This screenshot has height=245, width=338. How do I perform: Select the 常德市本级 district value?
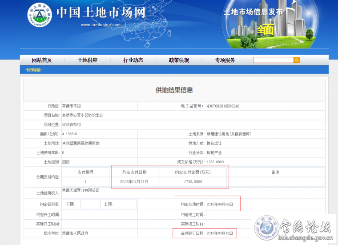click(x=71, y=106)
